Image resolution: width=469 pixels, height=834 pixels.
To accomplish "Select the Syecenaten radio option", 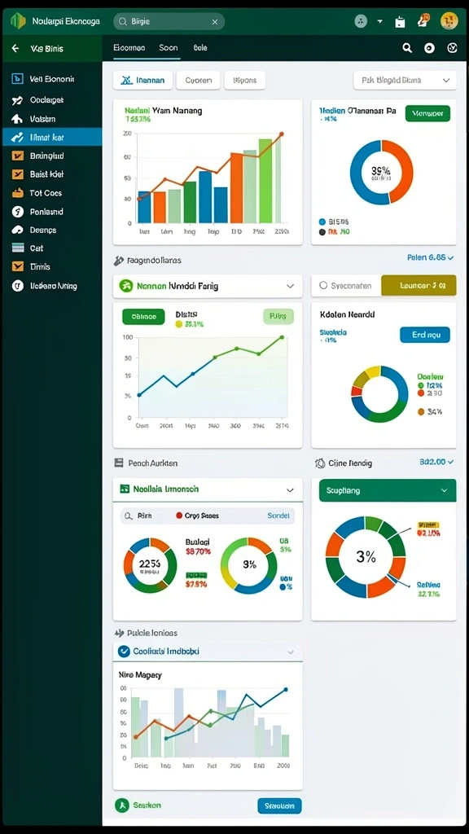I will click(322, 285).
